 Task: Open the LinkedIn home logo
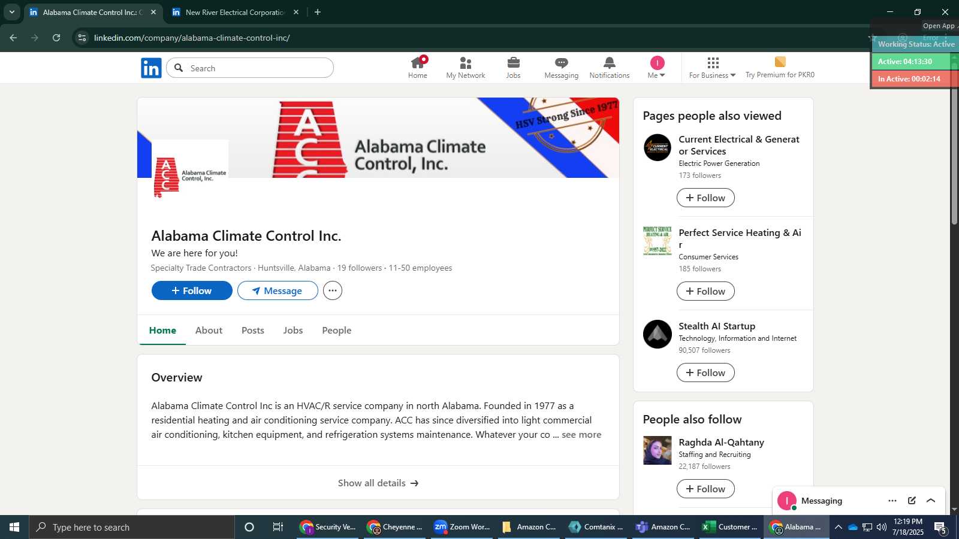151,68
